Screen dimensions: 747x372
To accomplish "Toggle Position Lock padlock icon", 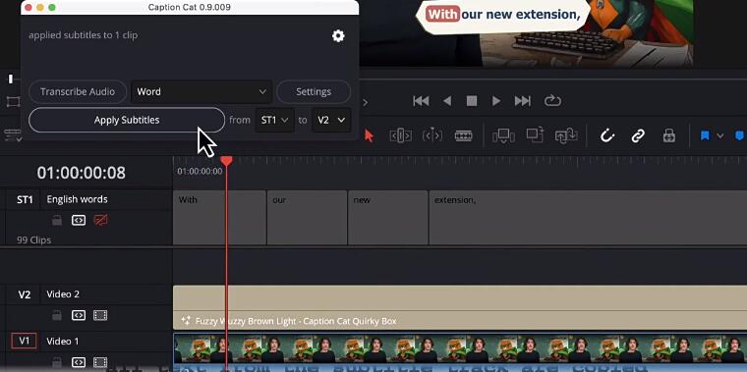I will pos(669,135).
